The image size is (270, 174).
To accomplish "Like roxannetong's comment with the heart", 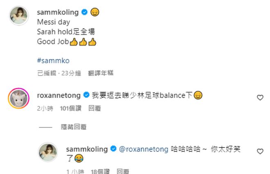I will [x=260, y=97].
